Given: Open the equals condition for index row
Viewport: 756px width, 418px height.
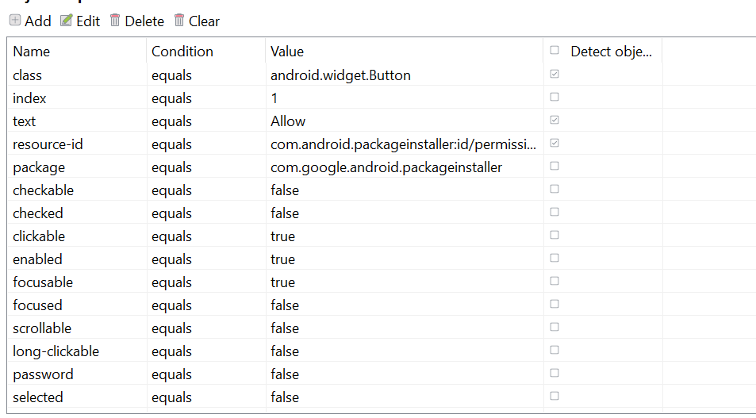Looking at the screenshot, I should click(x=171, y=98).
